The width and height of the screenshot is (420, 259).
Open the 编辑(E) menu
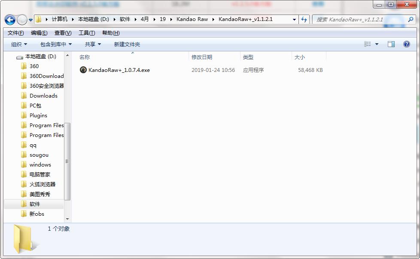[39, 33]
